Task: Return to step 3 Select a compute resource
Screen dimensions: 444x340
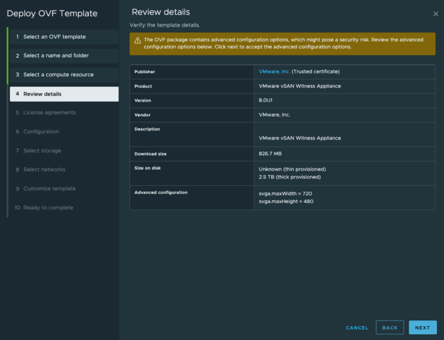Action: pyautogui.click(x=58, y=75)
